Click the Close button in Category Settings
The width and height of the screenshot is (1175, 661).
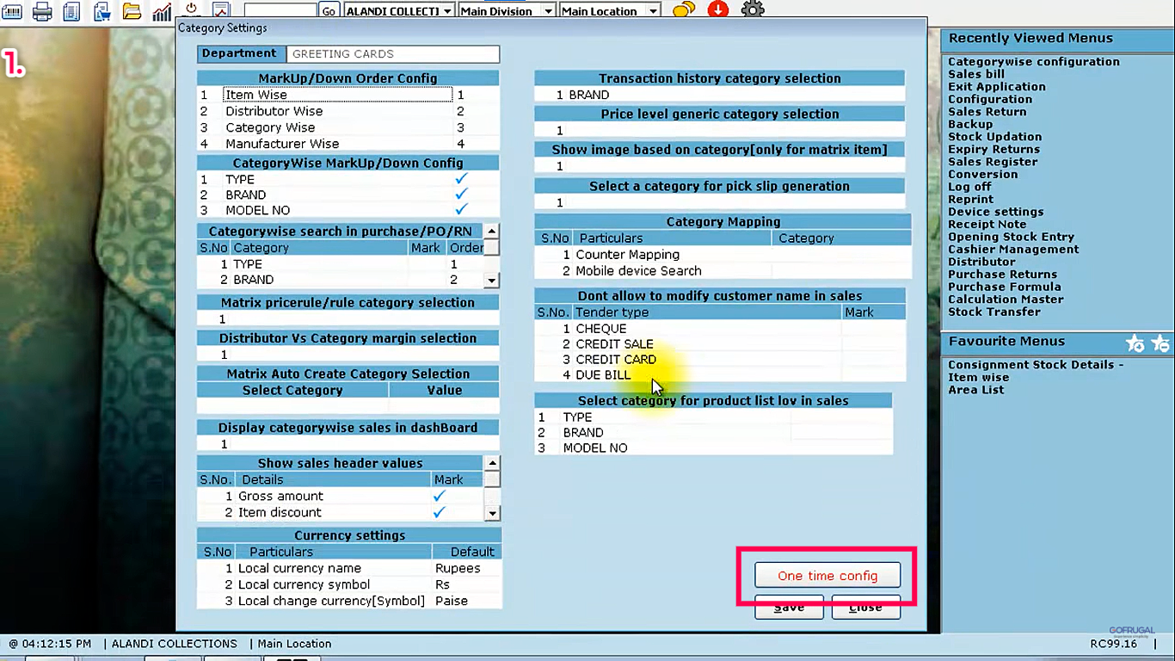coord(865,607)
